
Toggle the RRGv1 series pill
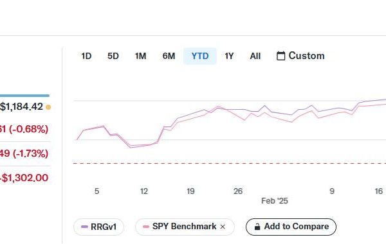[x=98, y=227]
